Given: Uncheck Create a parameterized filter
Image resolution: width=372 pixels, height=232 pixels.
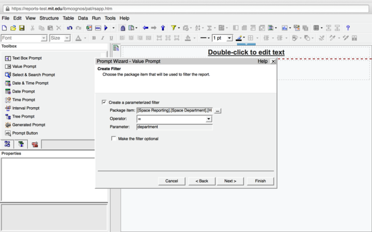Looking at the screenshot, I should coord(104,103).
